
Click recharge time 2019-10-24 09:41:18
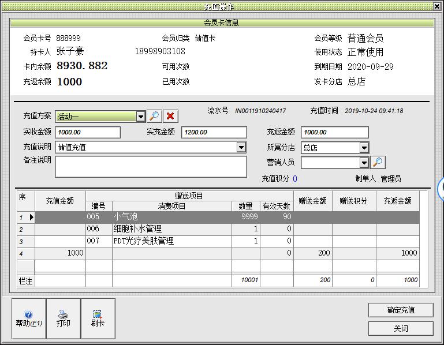coord(374,111)
